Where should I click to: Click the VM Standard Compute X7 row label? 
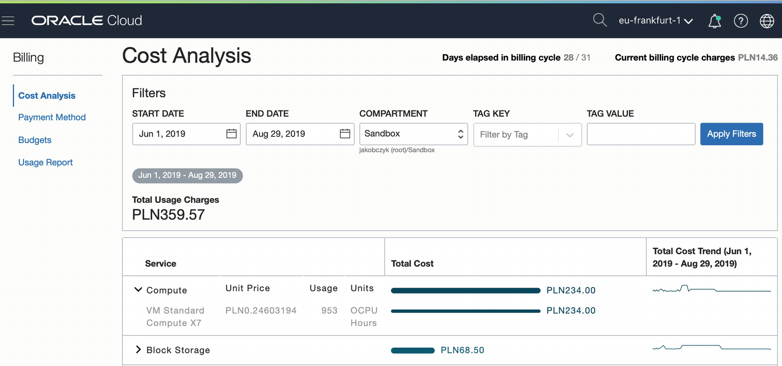point(175,317)
